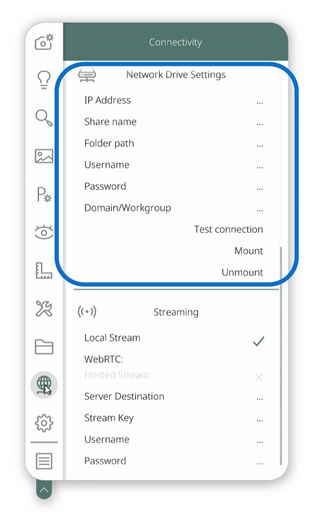Select the light bulb illumination icon
The image size is (313, 522).
[44, 80]
